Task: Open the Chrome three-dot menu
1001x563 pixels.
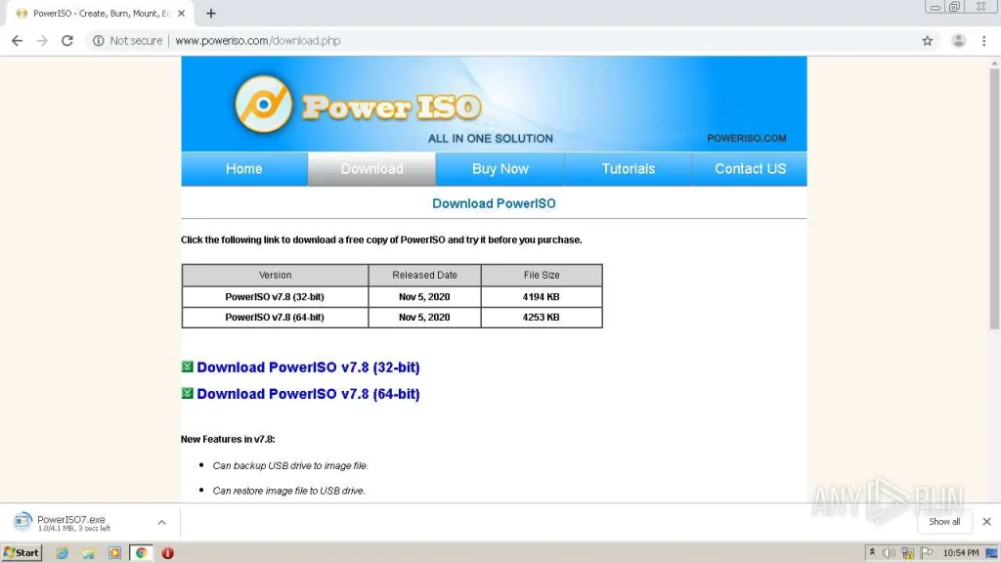Action: [x=983, y=41]
